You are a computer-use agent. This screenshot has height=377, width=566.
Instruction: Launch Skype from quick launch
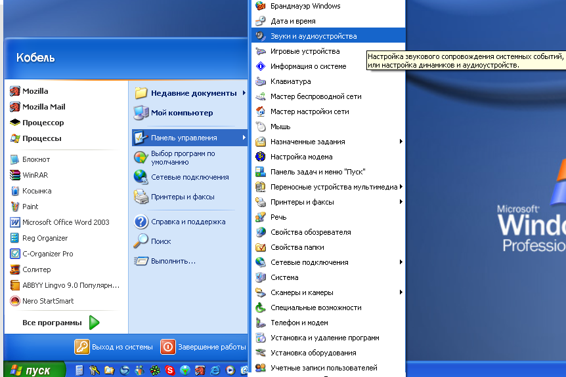[170, 370]
